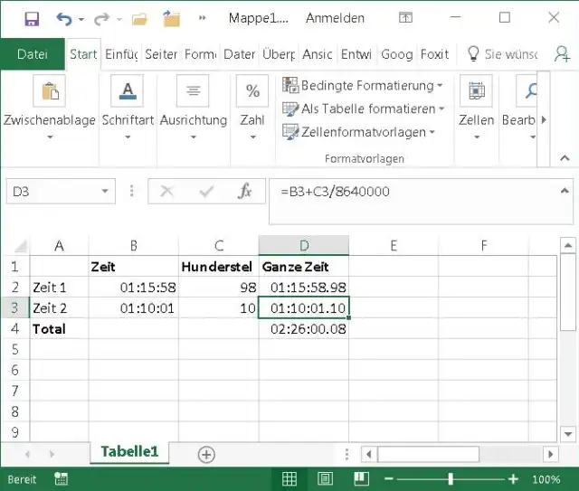Screen dimensions: 579x491
Task: Select all cells via corner triangle
Action: pos(20,246)
